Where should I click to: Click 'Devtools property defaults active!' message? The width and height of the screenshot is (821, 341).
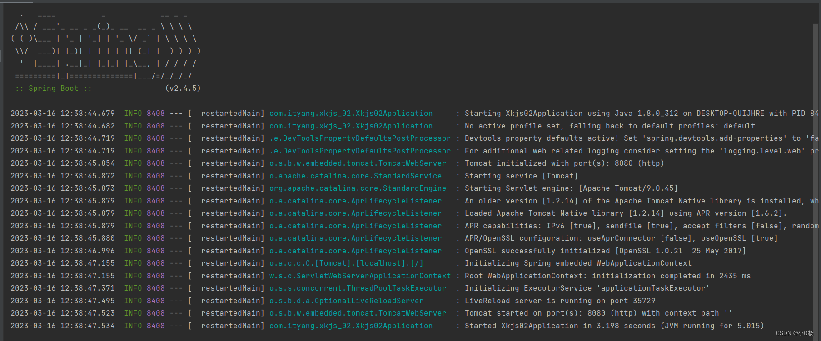(x=642, y=138)
